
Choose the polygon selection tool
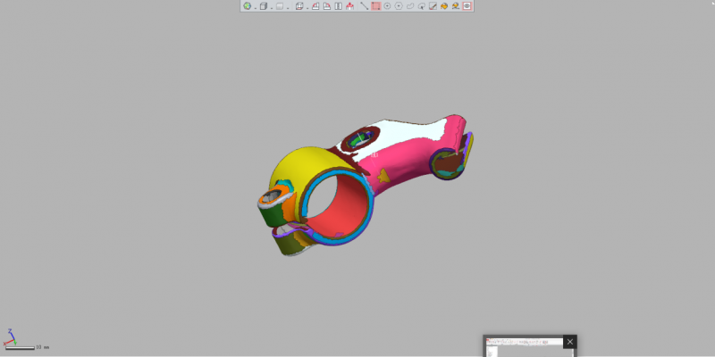tap(399, 6)
